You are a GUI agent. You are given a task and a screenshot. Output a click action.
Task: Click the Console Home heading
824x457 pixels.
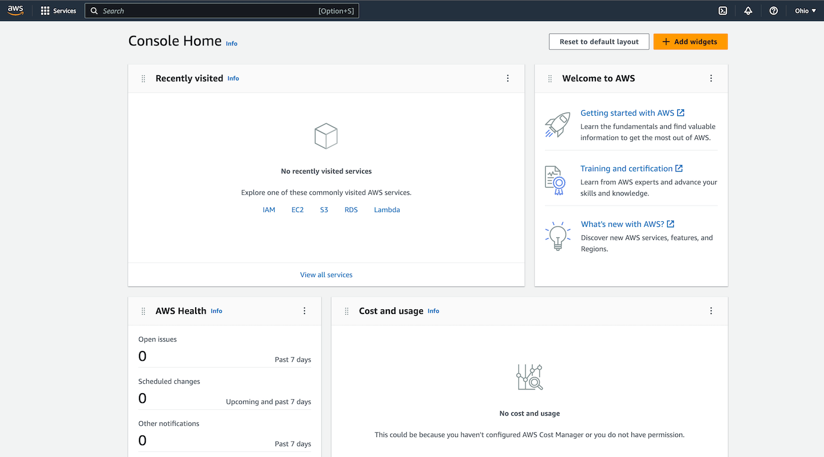pyautogui.click(x=175, y=41)
